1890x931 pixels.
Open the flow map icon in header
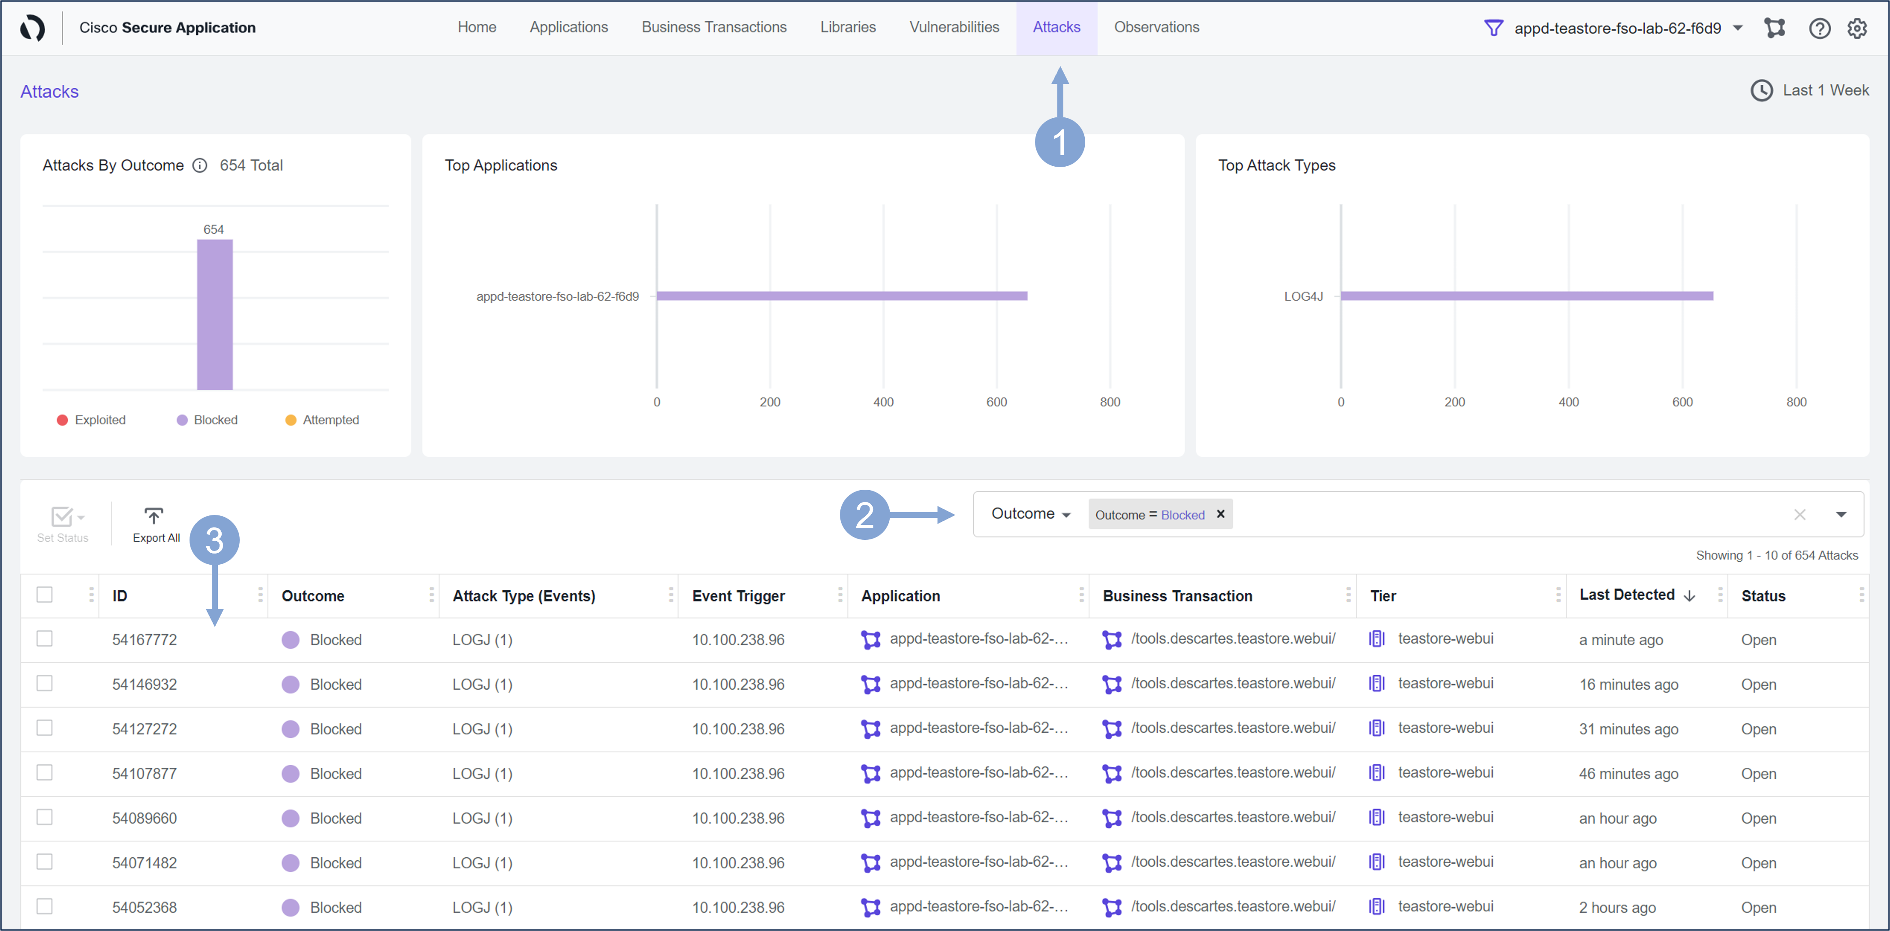tap(1774, 28)
